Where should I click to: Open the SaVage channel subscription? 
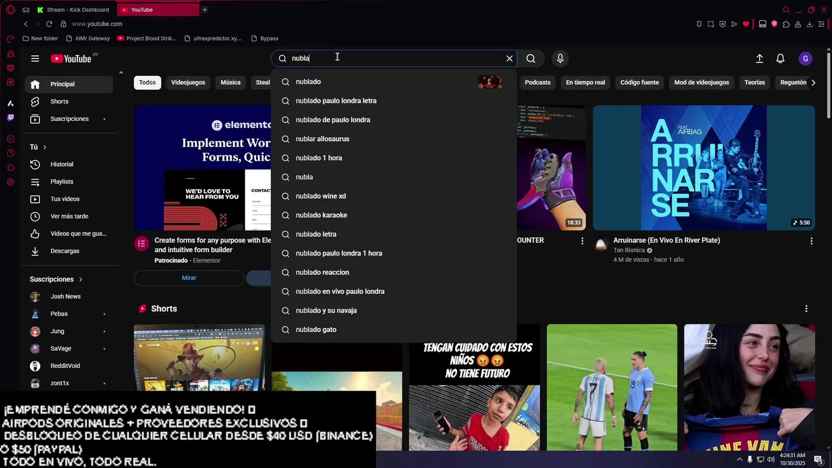(x=69, y=348)
